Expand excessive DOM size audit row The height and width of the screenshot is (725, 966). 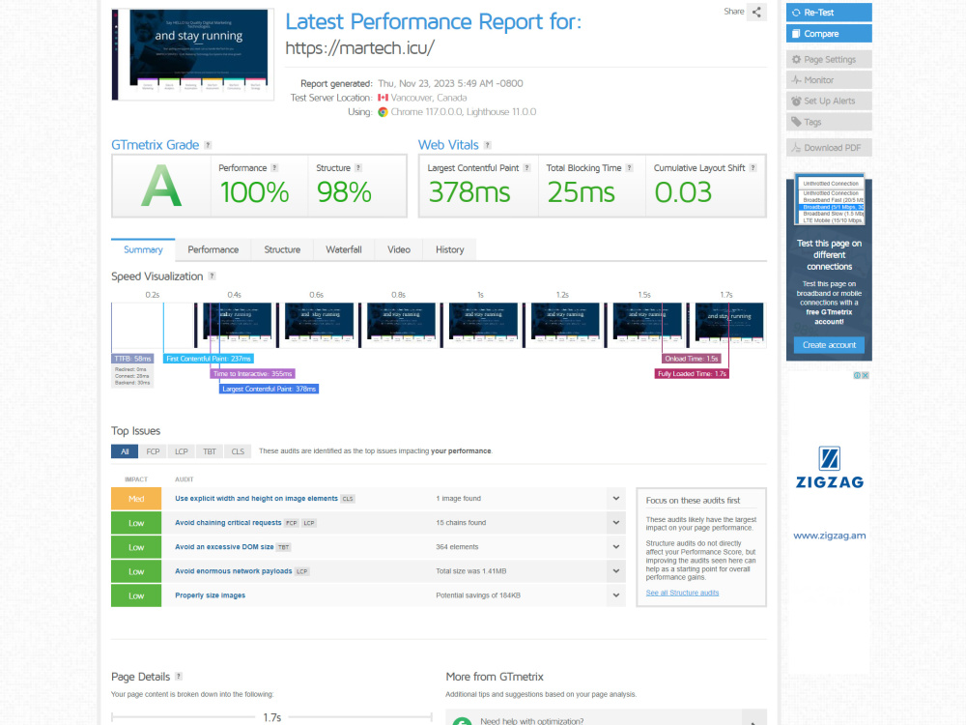[x=616, y=547]
